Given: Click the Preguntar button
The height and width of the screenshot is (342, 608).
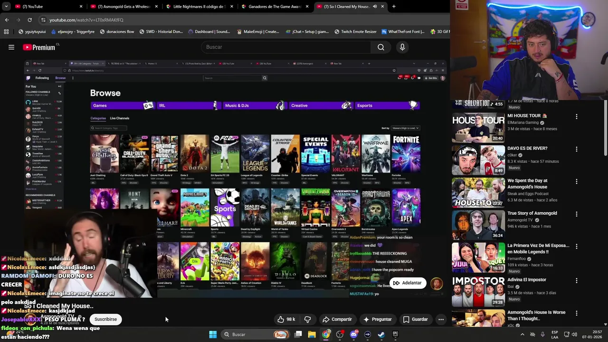Looking at the screenshot, I should coord(378,319).
